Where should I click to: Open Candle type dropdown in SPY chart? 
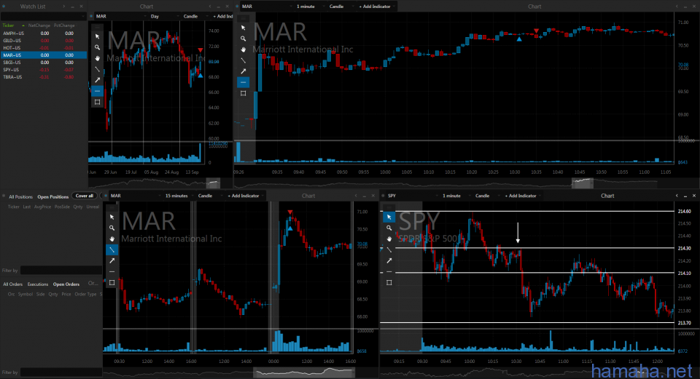tap(488, 196)
